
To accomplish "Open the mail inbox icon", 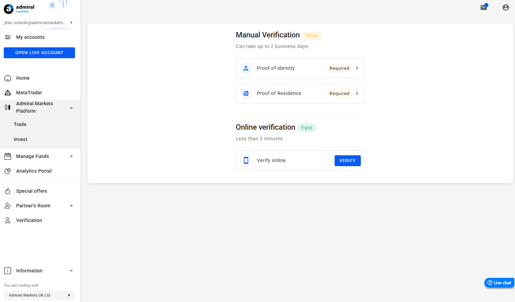I will (x=484, y=7).
